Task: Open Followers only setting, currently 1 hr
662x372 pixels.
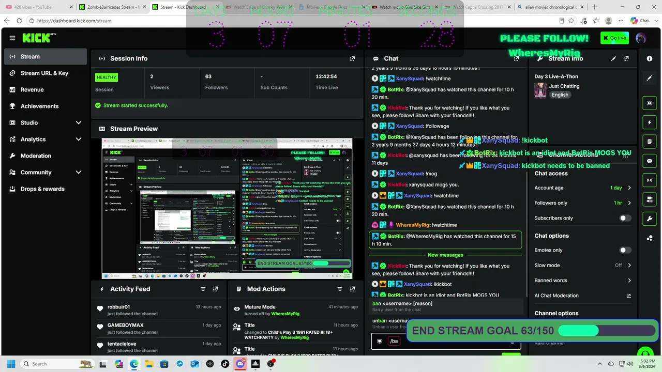Action: pyautogui.click(x=582, y=203)
